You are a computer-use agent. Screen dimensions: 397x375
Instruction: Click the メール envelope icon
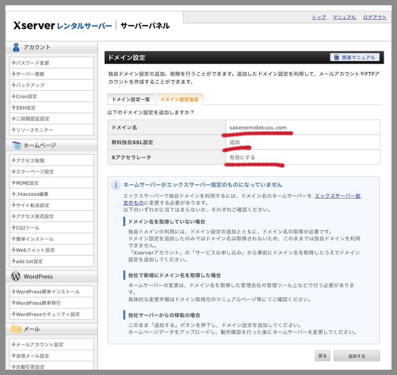[x=16, y=329]
